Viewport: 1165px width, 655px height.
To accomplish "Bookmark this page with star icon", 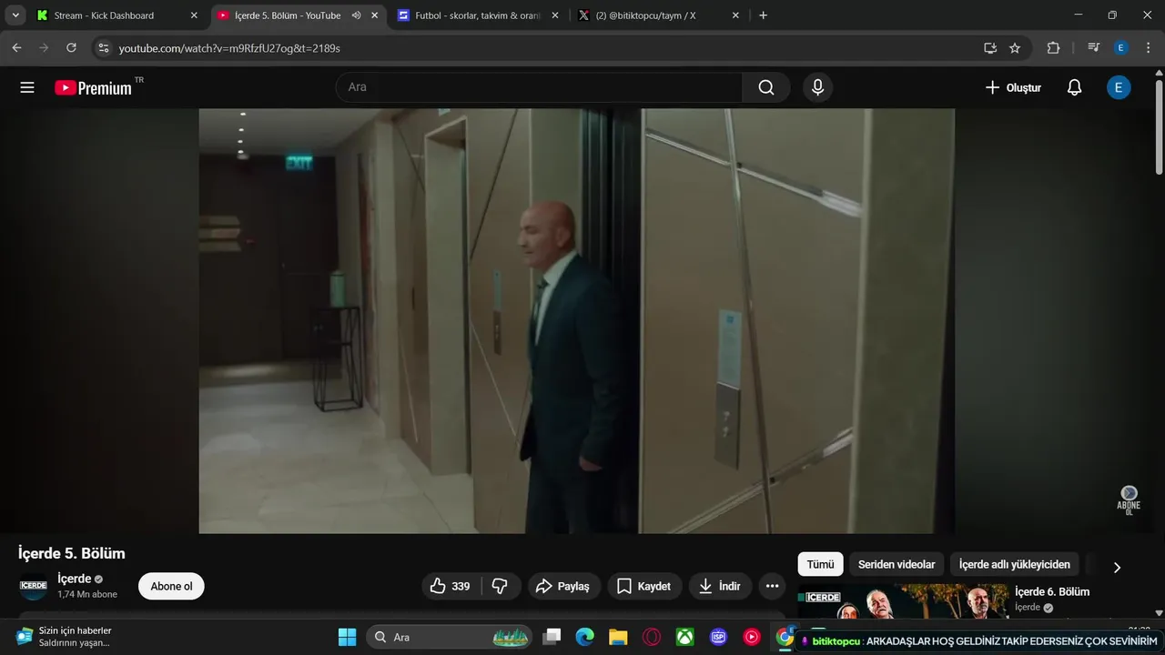I will (1015, 47).
